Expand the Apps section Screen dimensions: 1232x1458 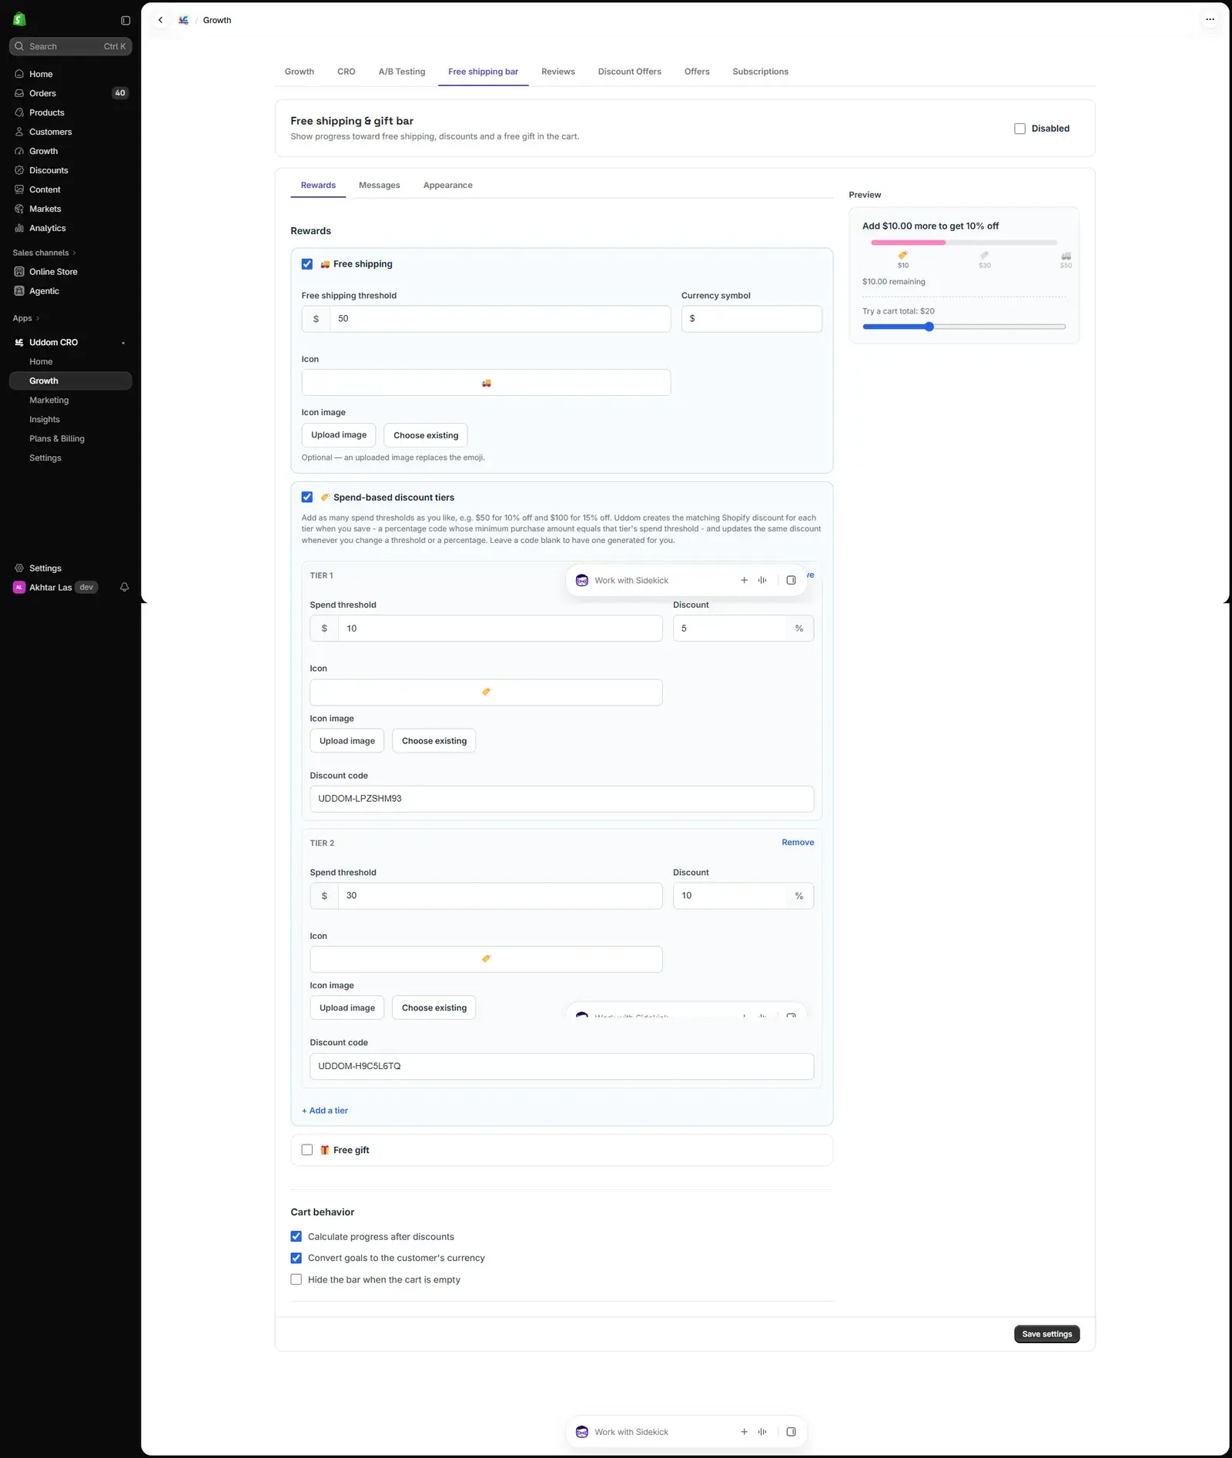click(25, 318)
